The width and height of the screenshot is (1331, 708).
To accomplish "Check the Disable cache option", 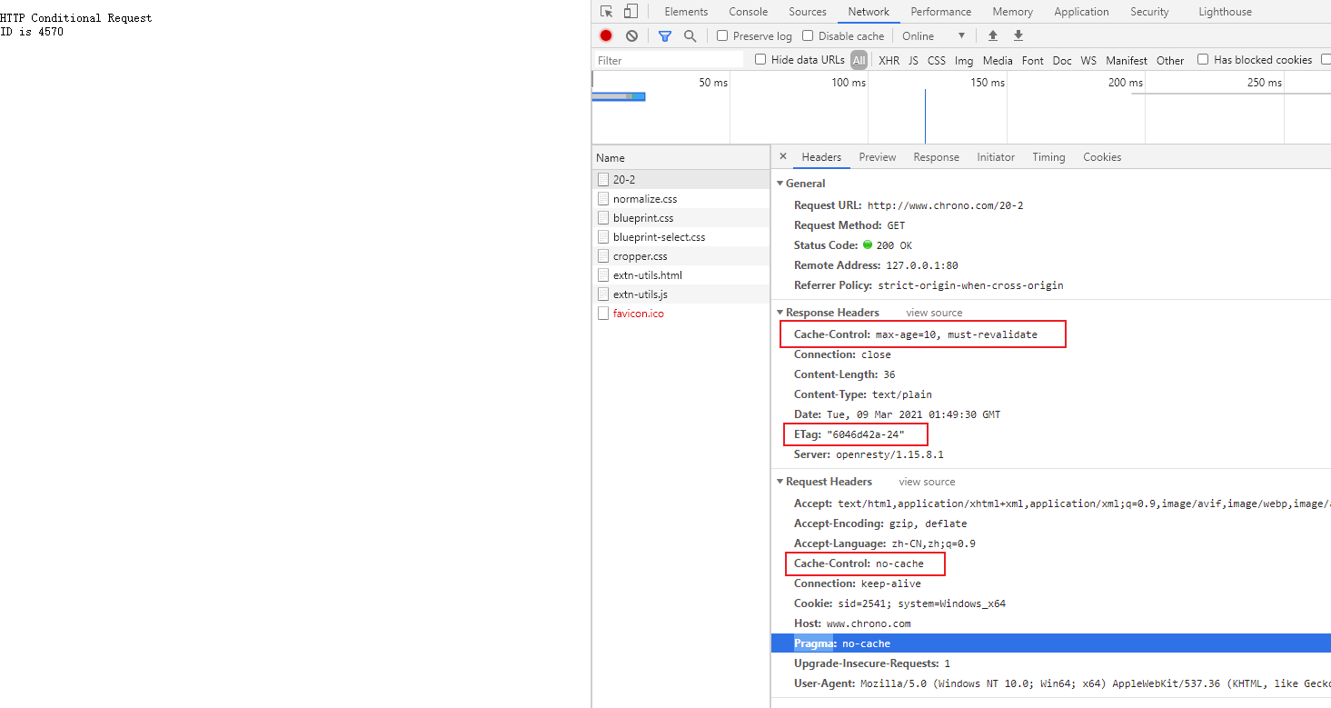I will click(x=808, y=35).
